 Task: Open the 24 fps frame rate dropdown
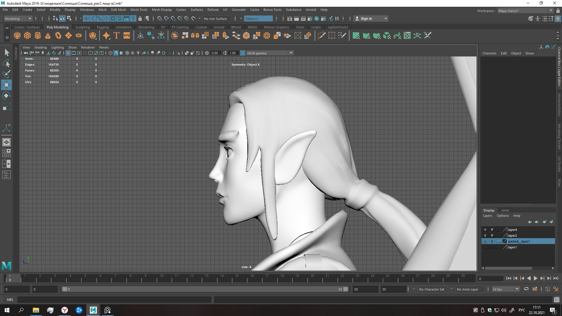517,289
